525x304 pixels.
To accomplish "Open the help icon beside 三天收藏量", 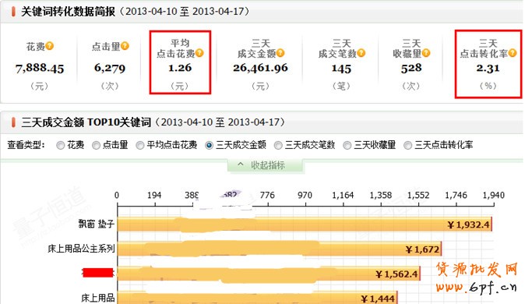I will pos(426,53).
